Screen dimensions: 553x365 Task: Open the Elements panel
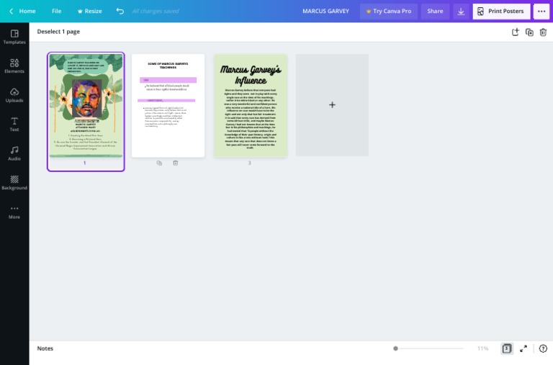point(14,66)
